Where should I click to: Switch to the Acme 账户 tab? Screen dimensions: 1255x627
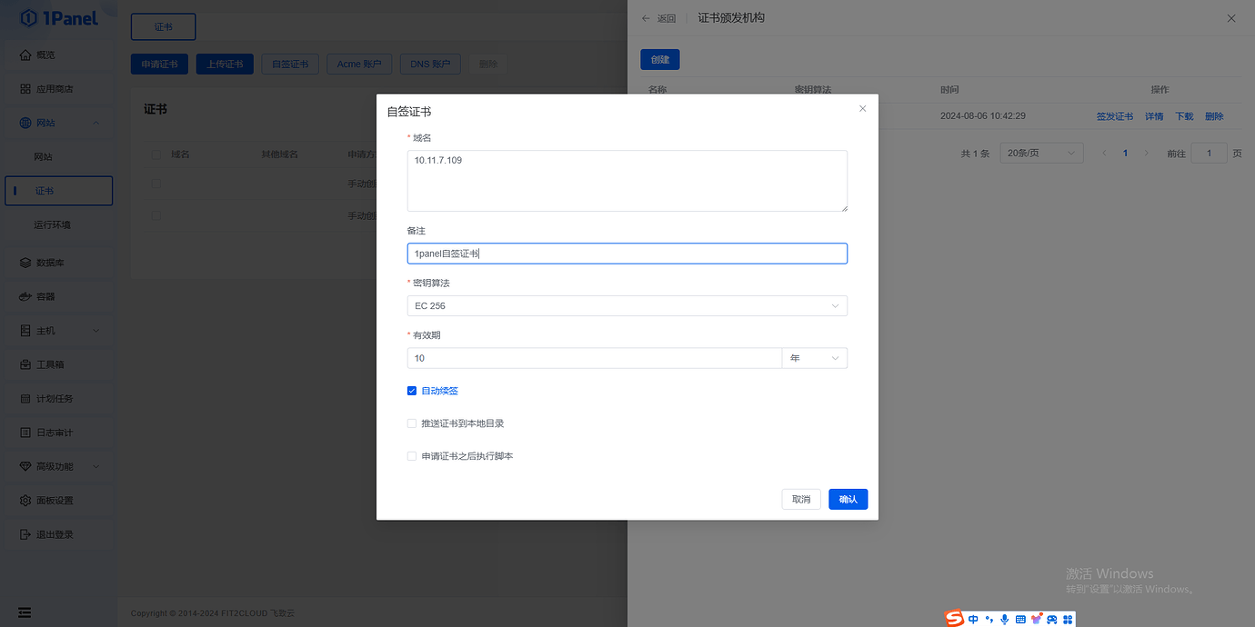[358, 64]
